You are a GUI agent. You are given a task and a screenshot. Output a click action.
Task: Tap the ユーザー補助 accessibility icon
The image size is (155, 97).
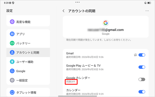click(x=12, y=62)
